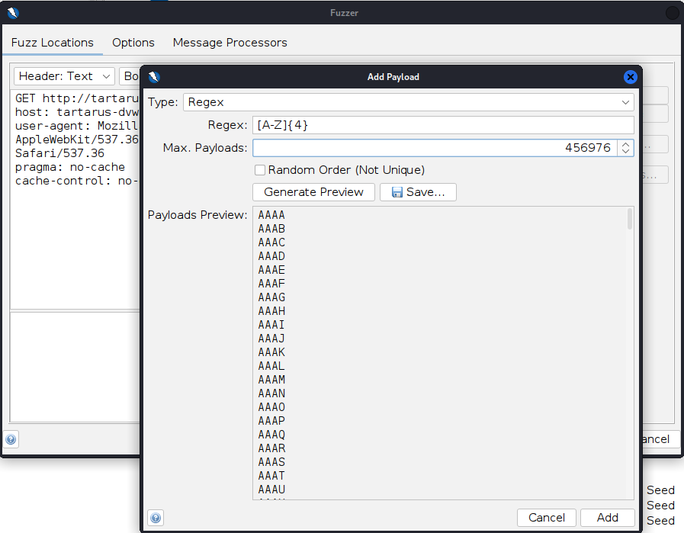Click the ZAP logo in Fuzzer title bar
This screenshot has width=684, height=533.
click(13, 13)
